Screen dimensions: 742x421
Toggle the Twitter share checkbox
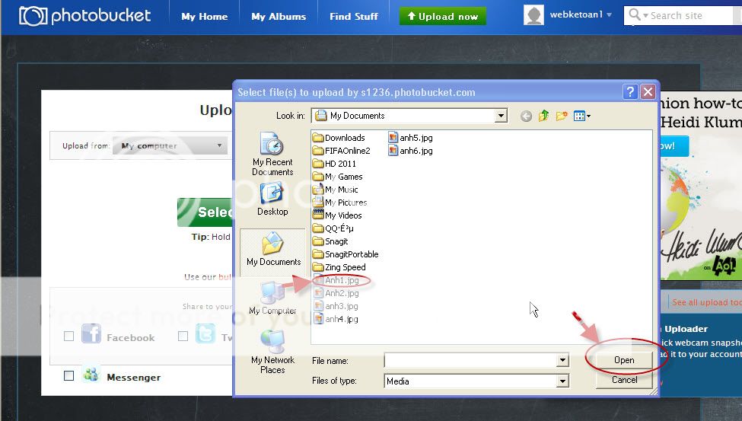pos(183,336)
